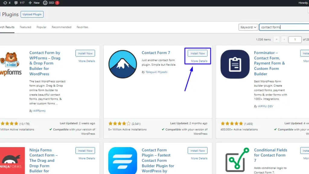The image size is (309, 174).
Task: Switch to the Favorites tab
Action: pos(82,27)
